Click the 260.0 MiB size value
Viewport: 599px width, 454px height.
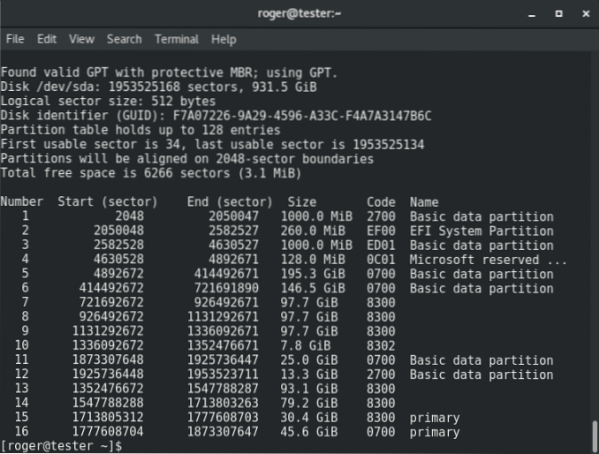[313, 231]
